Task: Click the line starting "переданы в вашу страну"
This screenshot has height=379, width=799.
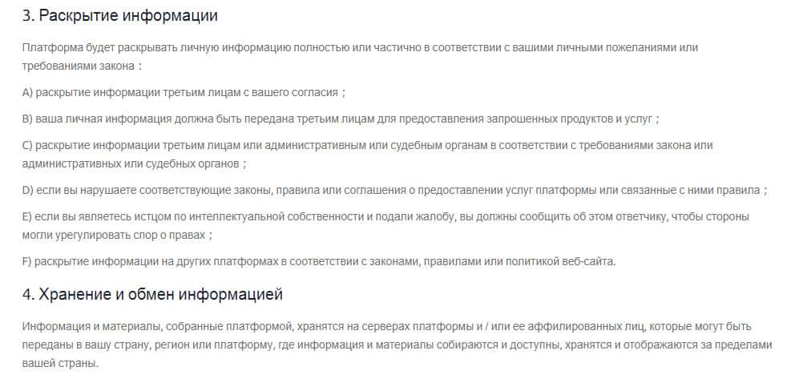Action: [x=397, y=345]
